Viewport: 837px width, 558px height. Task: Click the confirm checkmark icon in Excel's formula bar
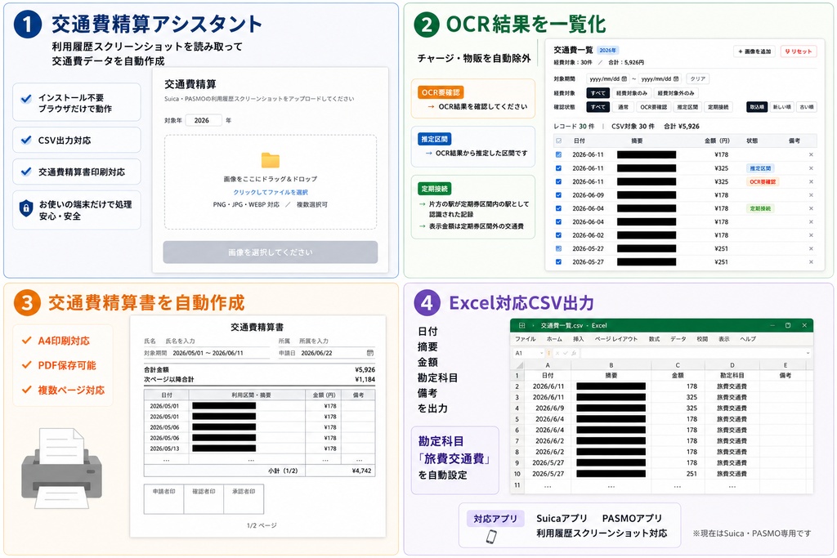point(566,353)
